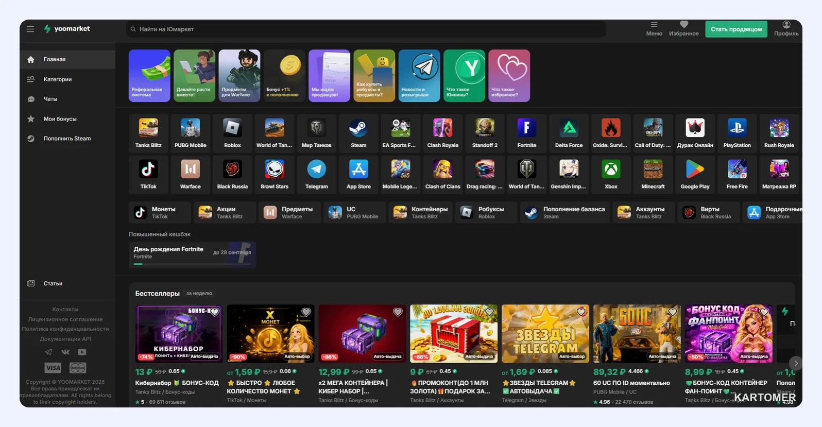Select the Монеты TikTok quick chip
The image size is (822, 427).
pos(160,213)
